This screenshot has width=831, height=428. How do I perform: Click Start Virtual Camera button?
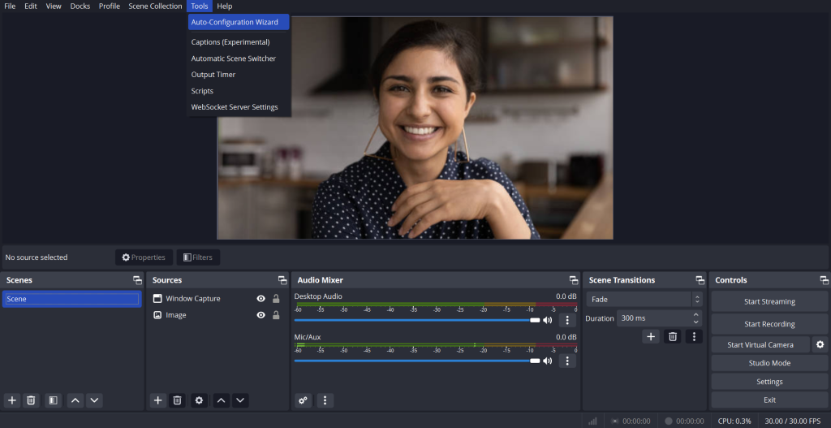tap(760, 344)
